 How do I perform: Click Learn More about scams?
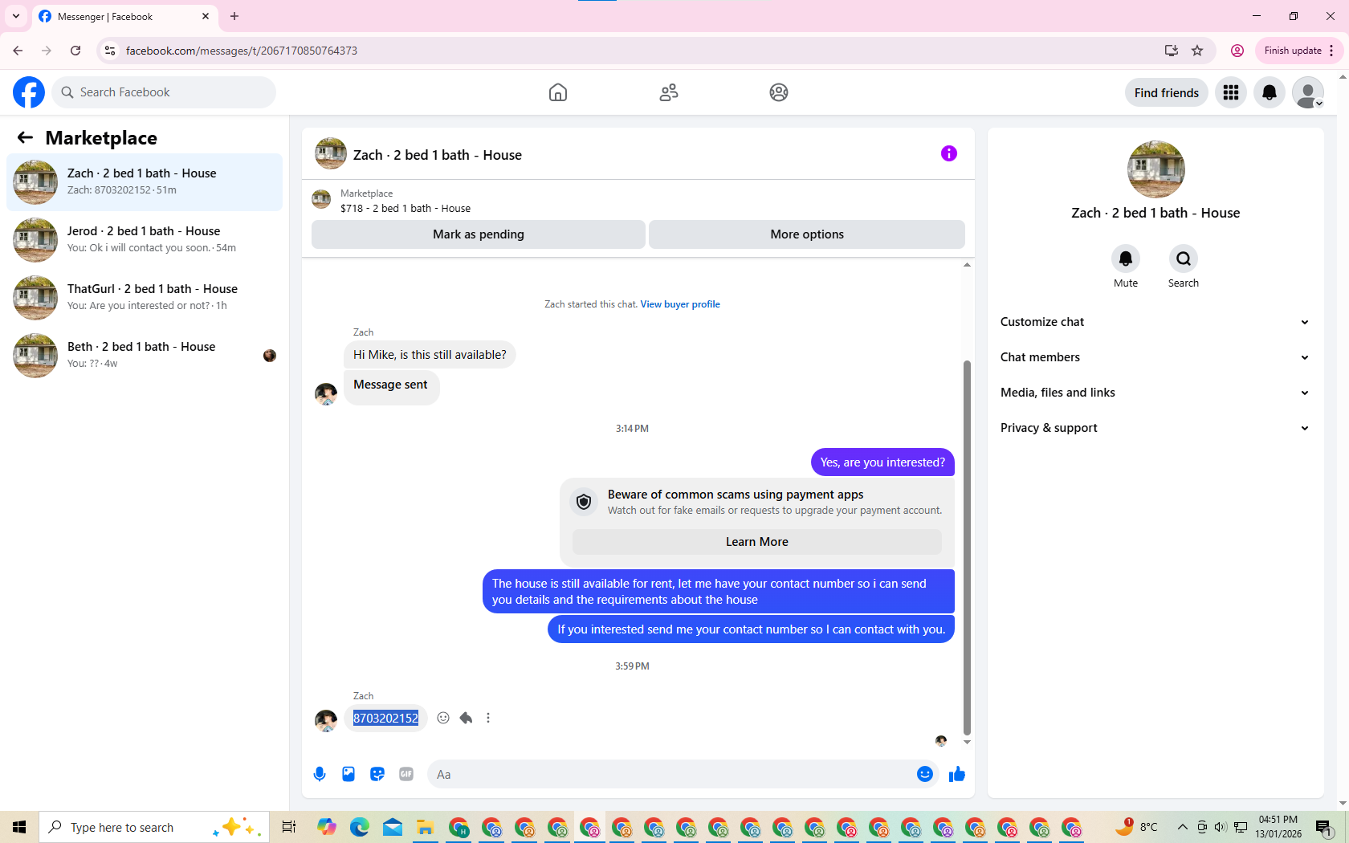[x=757, y=542]
